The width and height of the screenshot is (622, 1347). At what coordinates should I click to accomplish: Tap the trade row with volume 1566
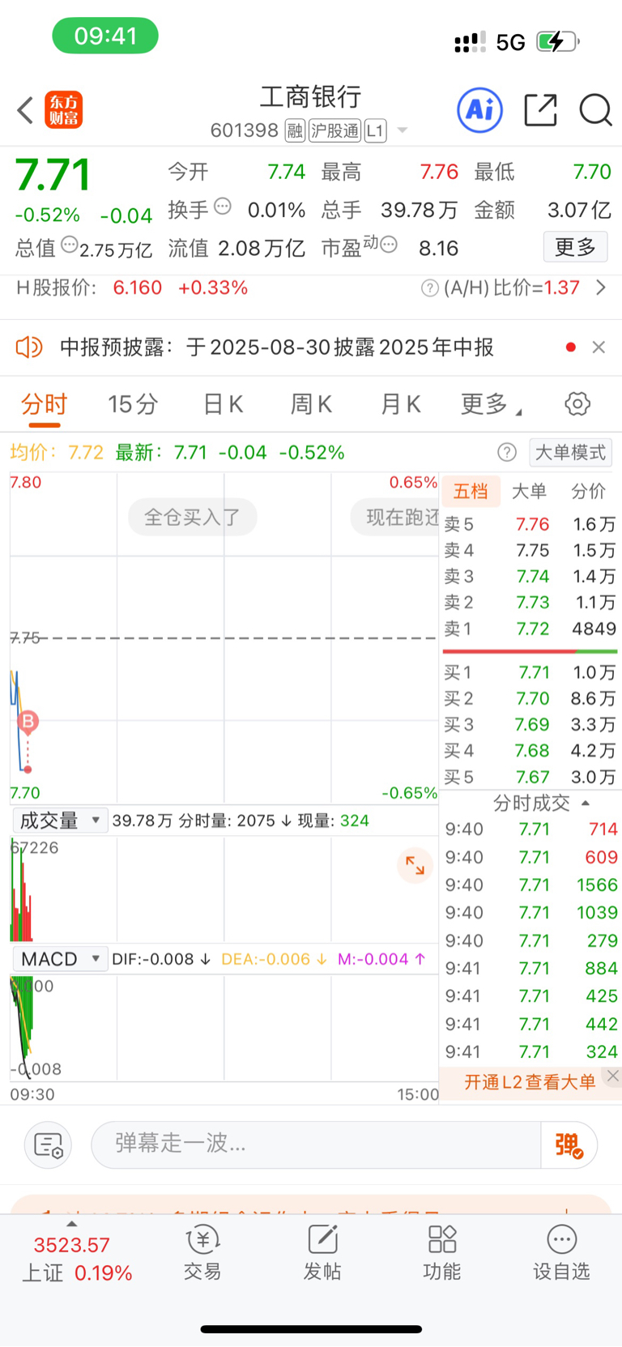click(530, 885)
